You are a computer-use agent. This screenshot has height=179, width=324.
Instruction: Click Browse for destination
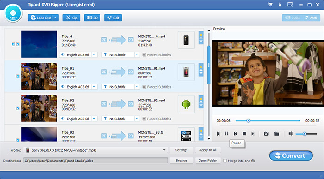(181, 161)
